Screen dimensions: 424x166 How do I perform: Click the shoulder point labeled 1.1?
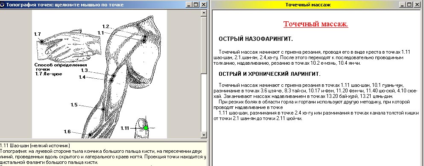[144, 41]
